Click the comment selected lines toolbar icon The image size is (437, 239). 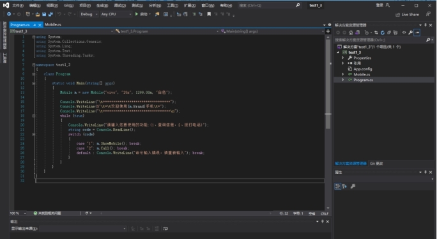click(194, 14)
